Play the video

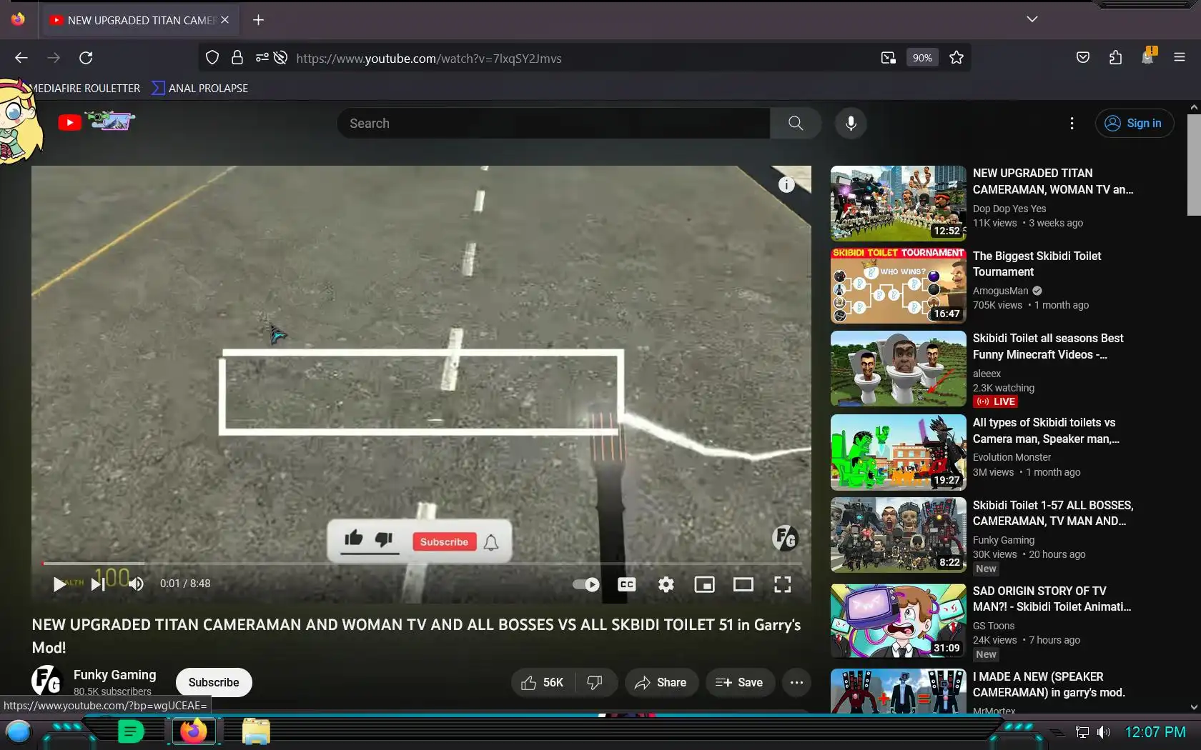pos(59,584)
